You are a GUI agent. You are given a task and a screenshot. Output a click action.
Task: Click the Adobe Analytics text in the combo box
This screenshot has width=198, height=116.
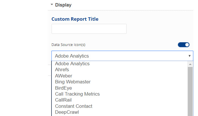pyautogui.click(x=72, y=56)
